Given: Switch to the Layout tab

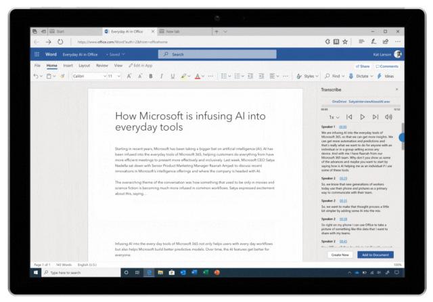Looking at the screenshot, I should click(84, 66).
